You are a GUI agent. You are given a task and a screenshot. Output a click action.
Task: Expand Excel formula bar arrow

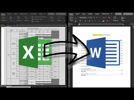coord(66,24)
